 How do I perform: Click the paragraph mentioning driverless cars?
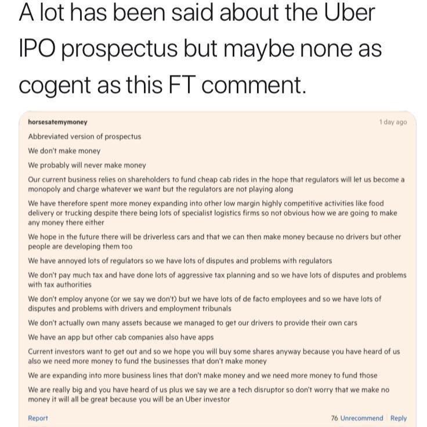pyautogui.click(x=213, y=242)
